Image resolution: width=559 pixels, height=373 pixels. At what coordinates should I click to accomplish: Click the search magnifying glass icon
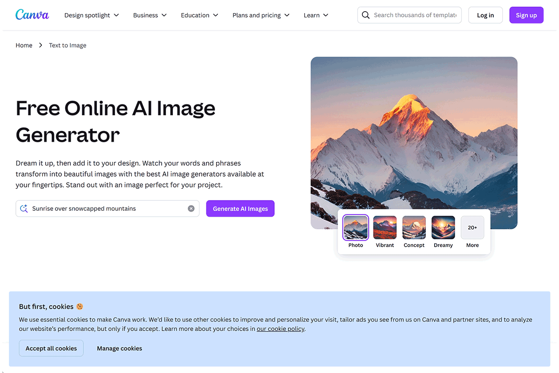click(x=366, y=15)
